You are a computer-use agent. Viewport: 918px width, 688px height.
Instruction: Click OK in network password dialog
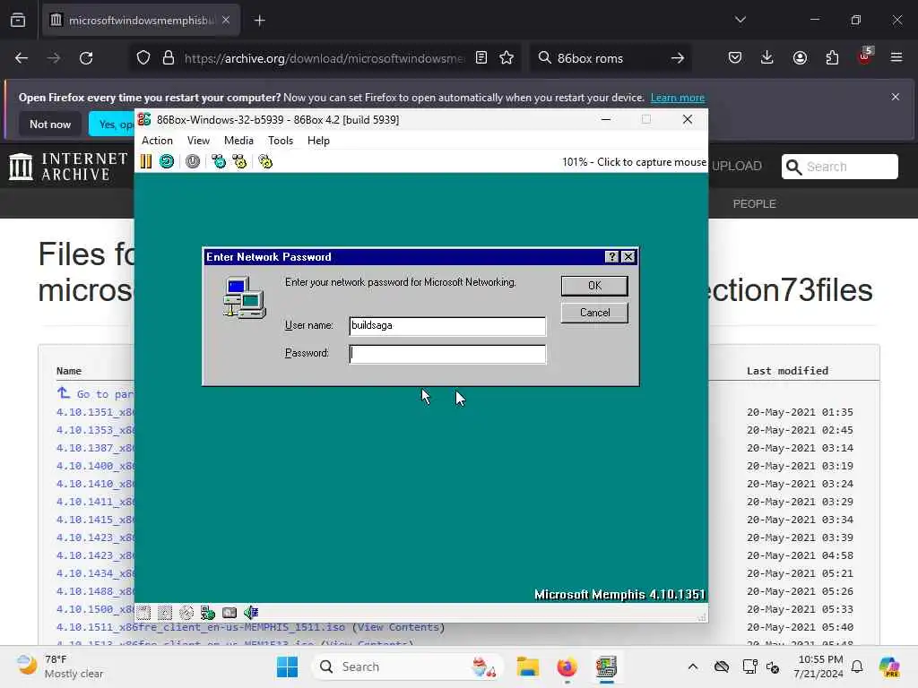[594, 286]
